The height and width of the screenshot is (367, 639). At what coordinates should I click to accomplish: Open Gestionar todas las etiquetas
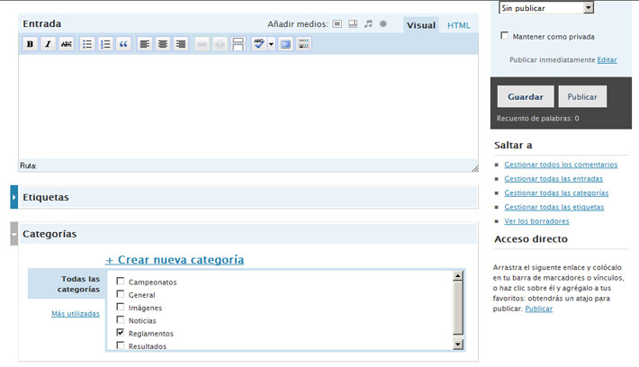554,207
